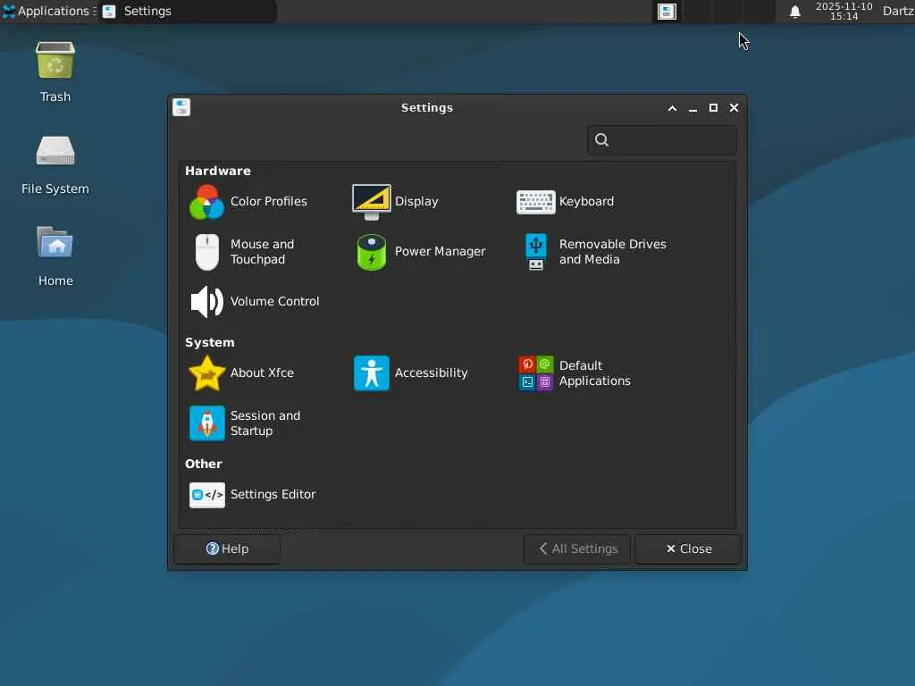The width and height of the screenshot is (915, 686).
Task: Open Session and Startup rocket icon
Action: coord(206,422)
